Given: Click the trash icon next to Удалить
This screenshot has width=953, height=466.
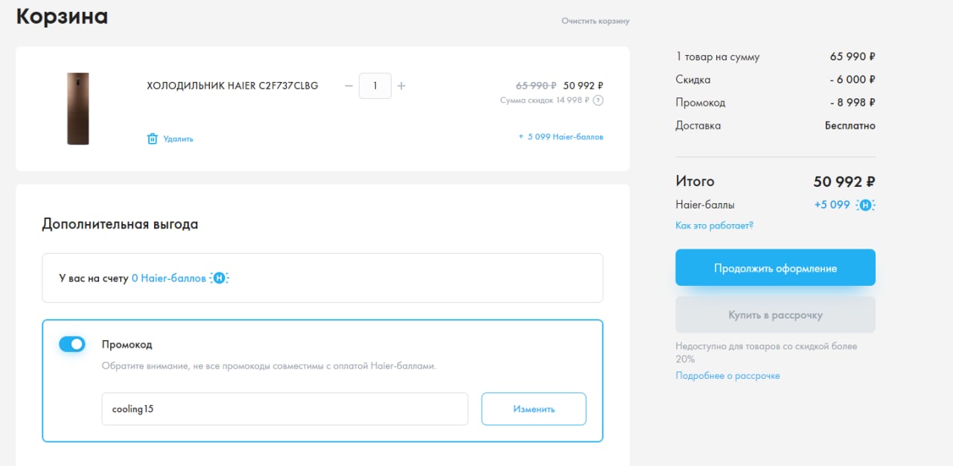Looking at the screenshot, I should coord(153,138).
